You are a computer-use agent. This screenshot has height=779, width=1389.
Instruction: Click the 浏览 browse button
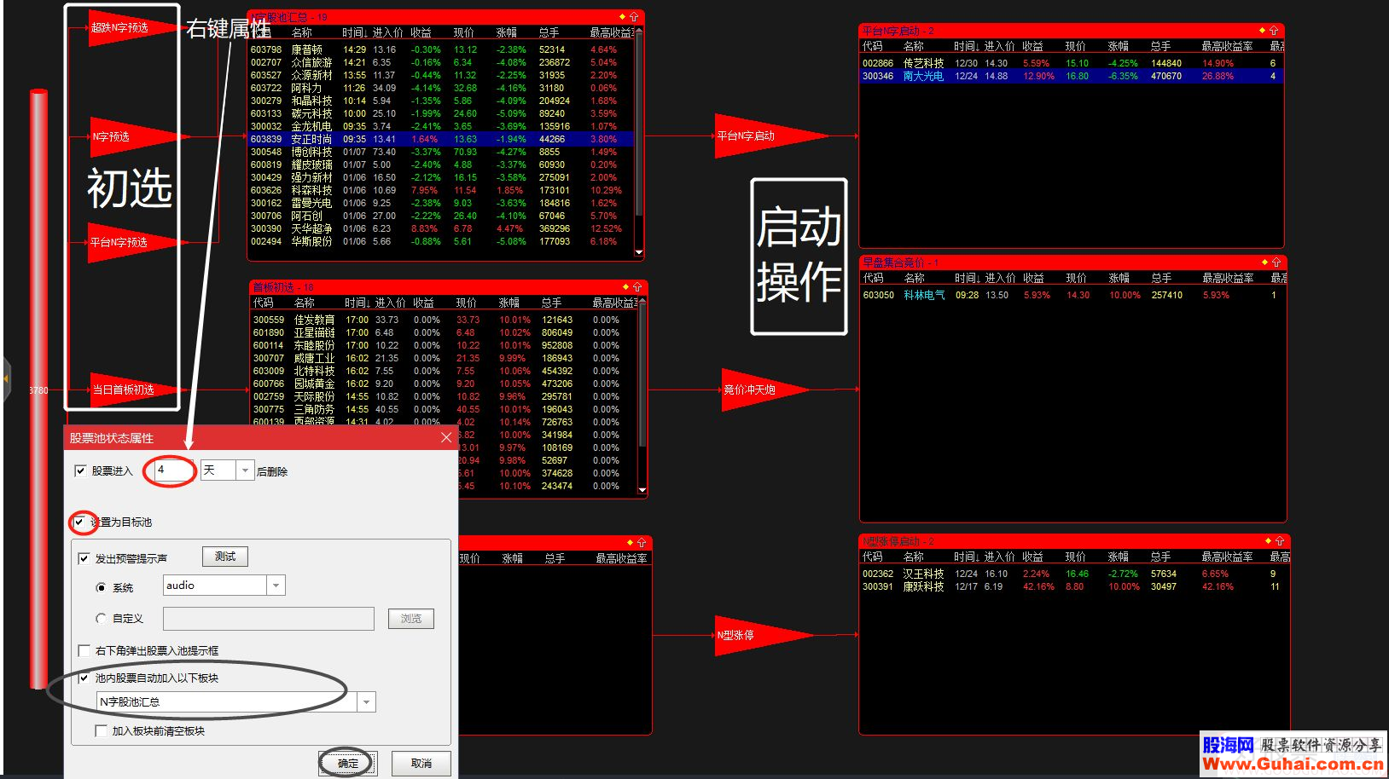coord(411,619)
